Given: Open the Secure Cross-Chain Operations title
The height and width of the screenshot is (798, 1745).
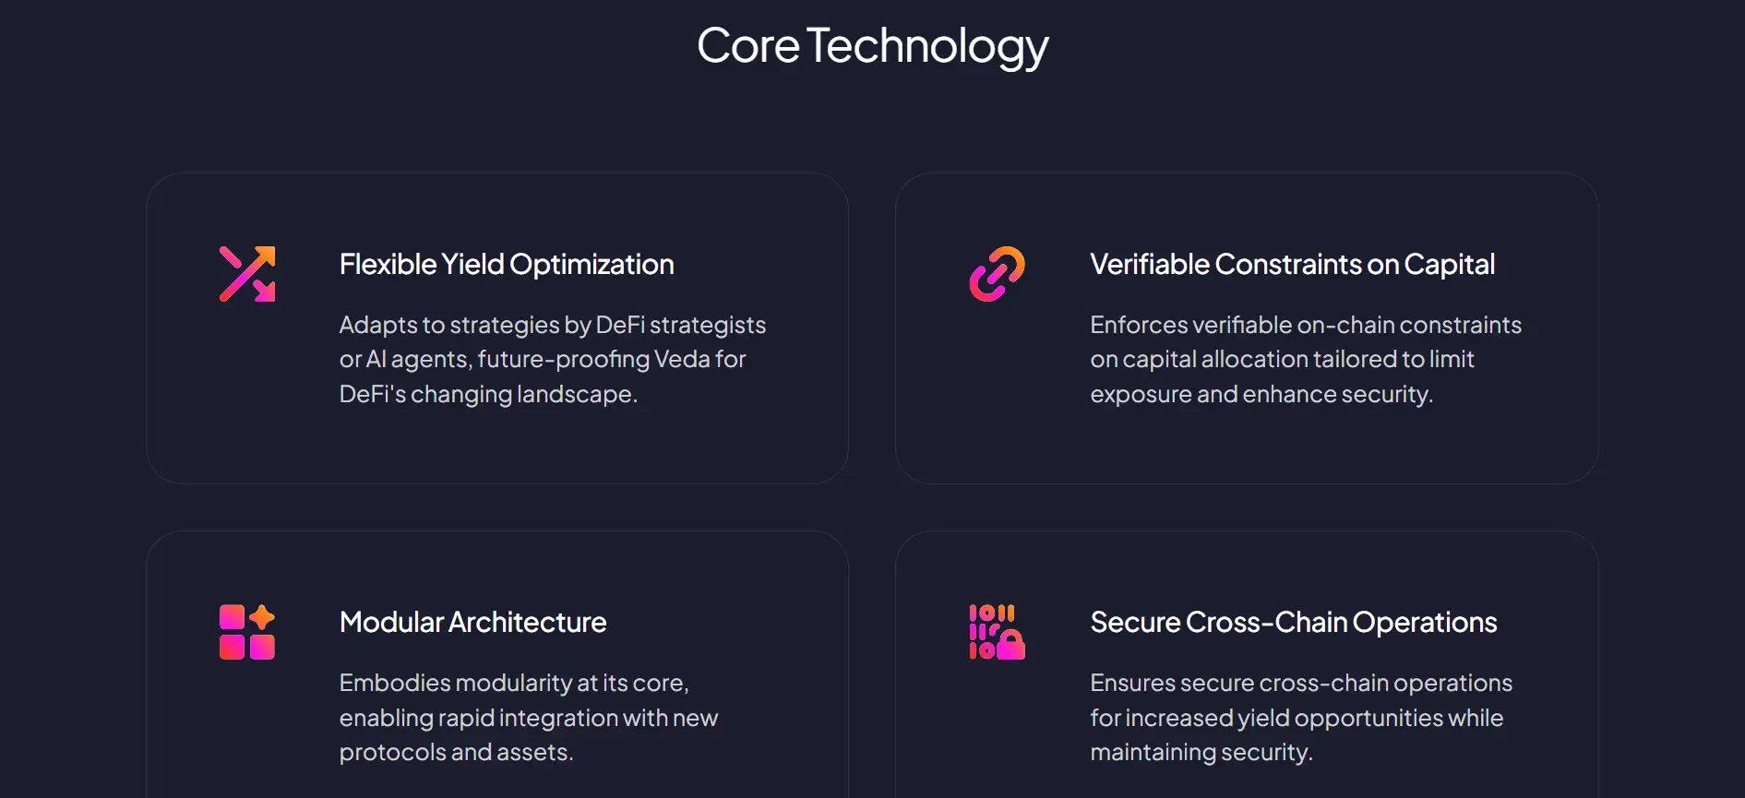Looking at the screenshot, I should [x=1293, y=623].
